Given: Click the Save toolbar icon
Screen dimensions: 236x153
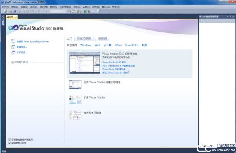Looking at the screenshot, I should 11,11.
